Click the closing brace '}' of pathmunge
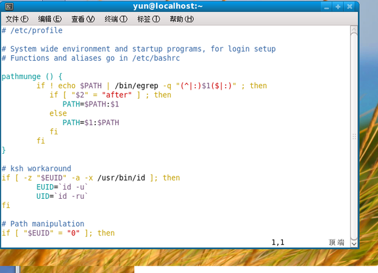This screenshot has width=378, height=273. (4, 150)
